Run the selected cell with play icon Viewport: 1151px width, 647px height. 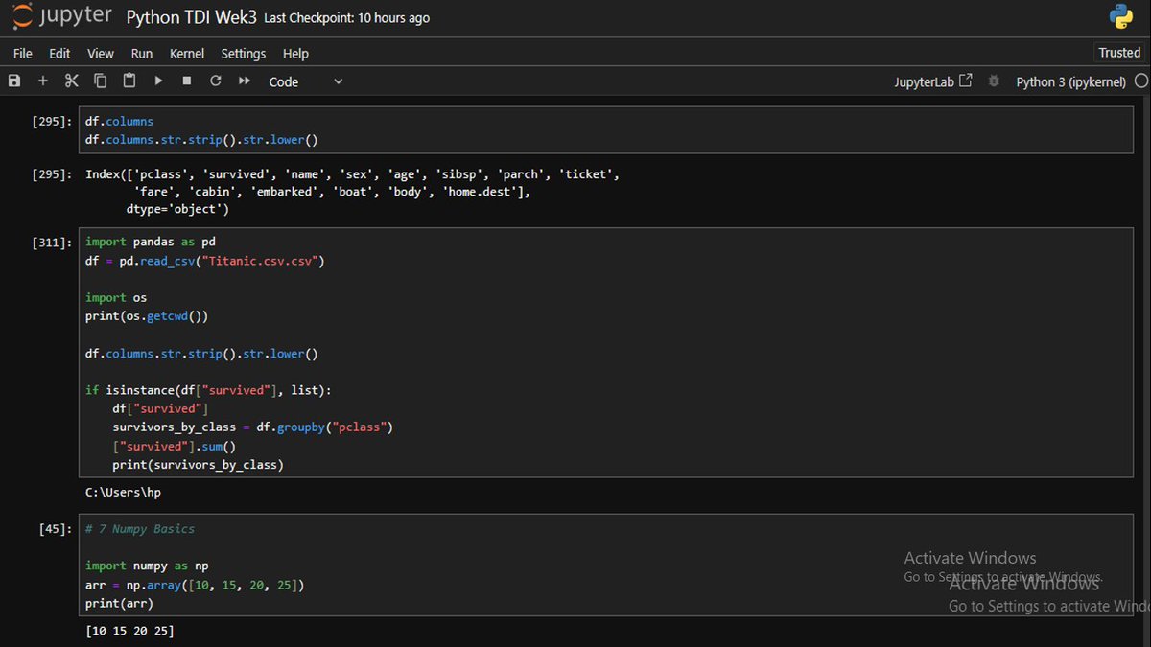[158, 81]
